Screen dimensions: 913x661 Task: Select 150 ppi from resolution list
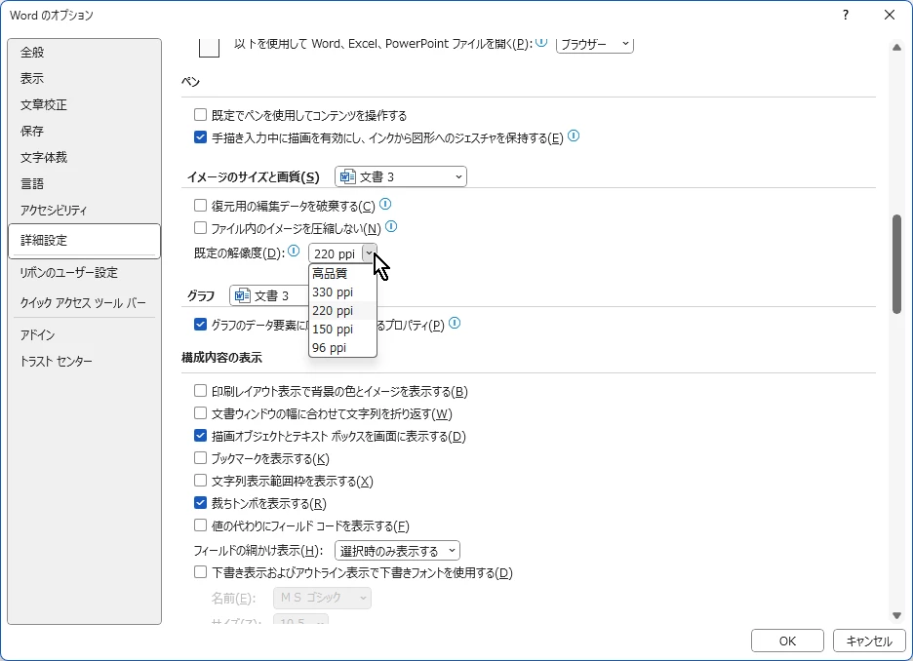coord(342,329)
